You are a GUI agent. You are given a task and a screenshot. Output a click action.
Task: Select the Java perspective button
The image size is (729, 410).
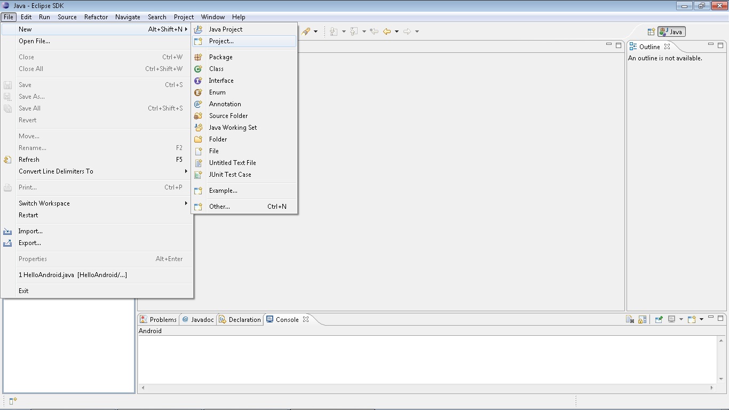(671, 32)
